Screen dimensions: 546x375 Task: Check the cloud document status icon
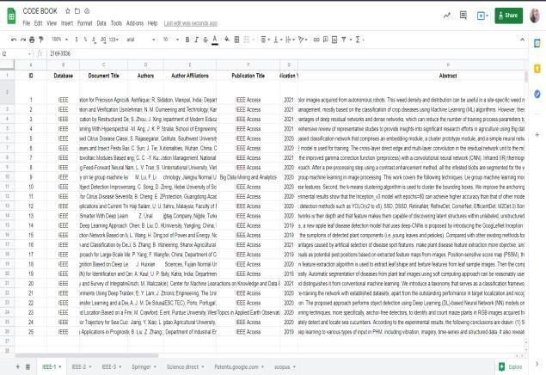pyautogui.click(x=87, y=11)
